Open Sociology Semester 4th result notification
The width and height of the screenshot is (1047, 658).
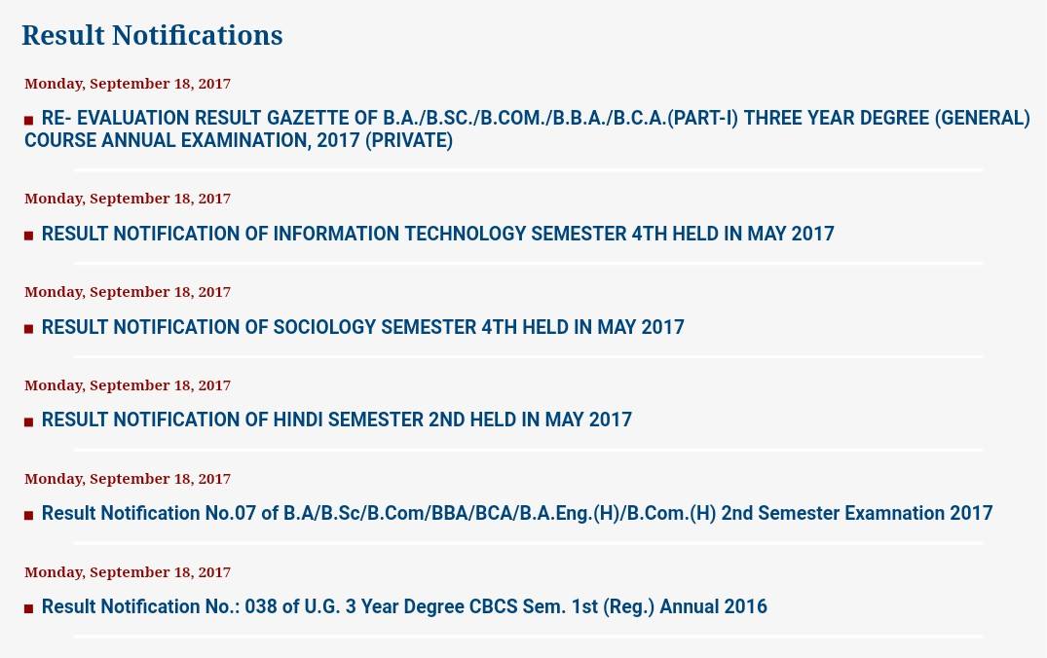[362, 327]
